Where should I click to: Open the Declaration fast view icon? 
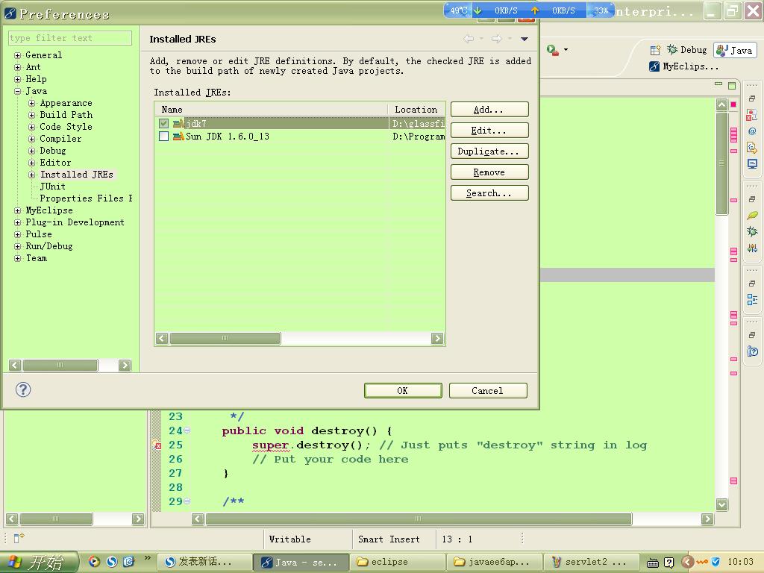click(752, 147)
